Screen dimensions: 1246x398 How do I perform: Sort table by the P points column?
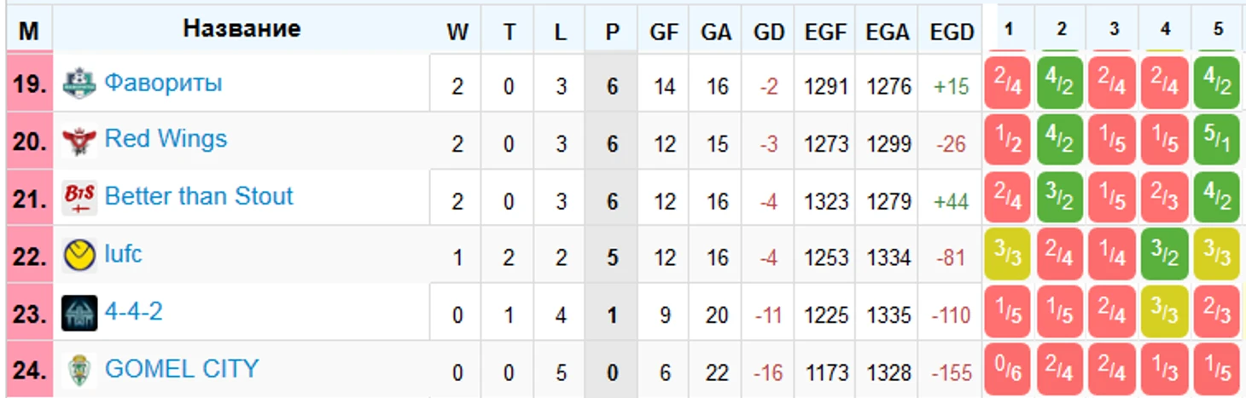click(x=612, y=32)
